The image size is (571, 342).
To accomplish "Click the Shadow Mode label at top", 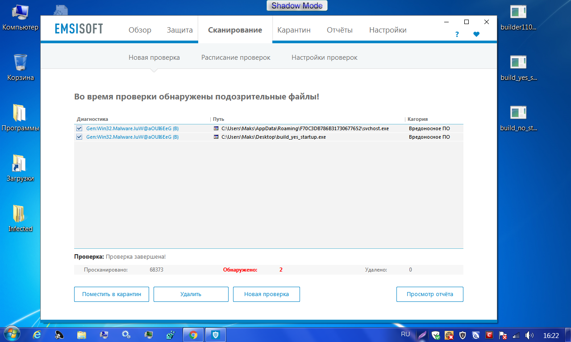I will coord(297,6).
